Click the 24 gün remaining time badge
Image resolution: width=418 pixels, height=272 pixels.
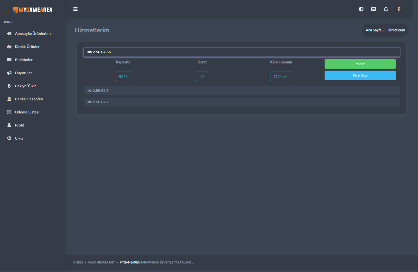(x=281, y=76)
